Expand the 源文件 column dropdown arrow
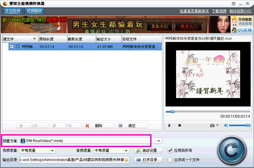 (x=34, y=39)
